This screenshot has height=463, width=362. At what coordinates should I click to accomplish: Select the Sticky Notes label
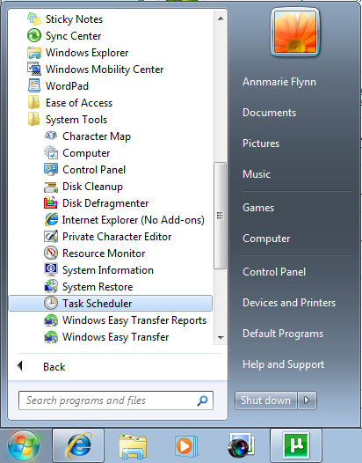[74, 19]
